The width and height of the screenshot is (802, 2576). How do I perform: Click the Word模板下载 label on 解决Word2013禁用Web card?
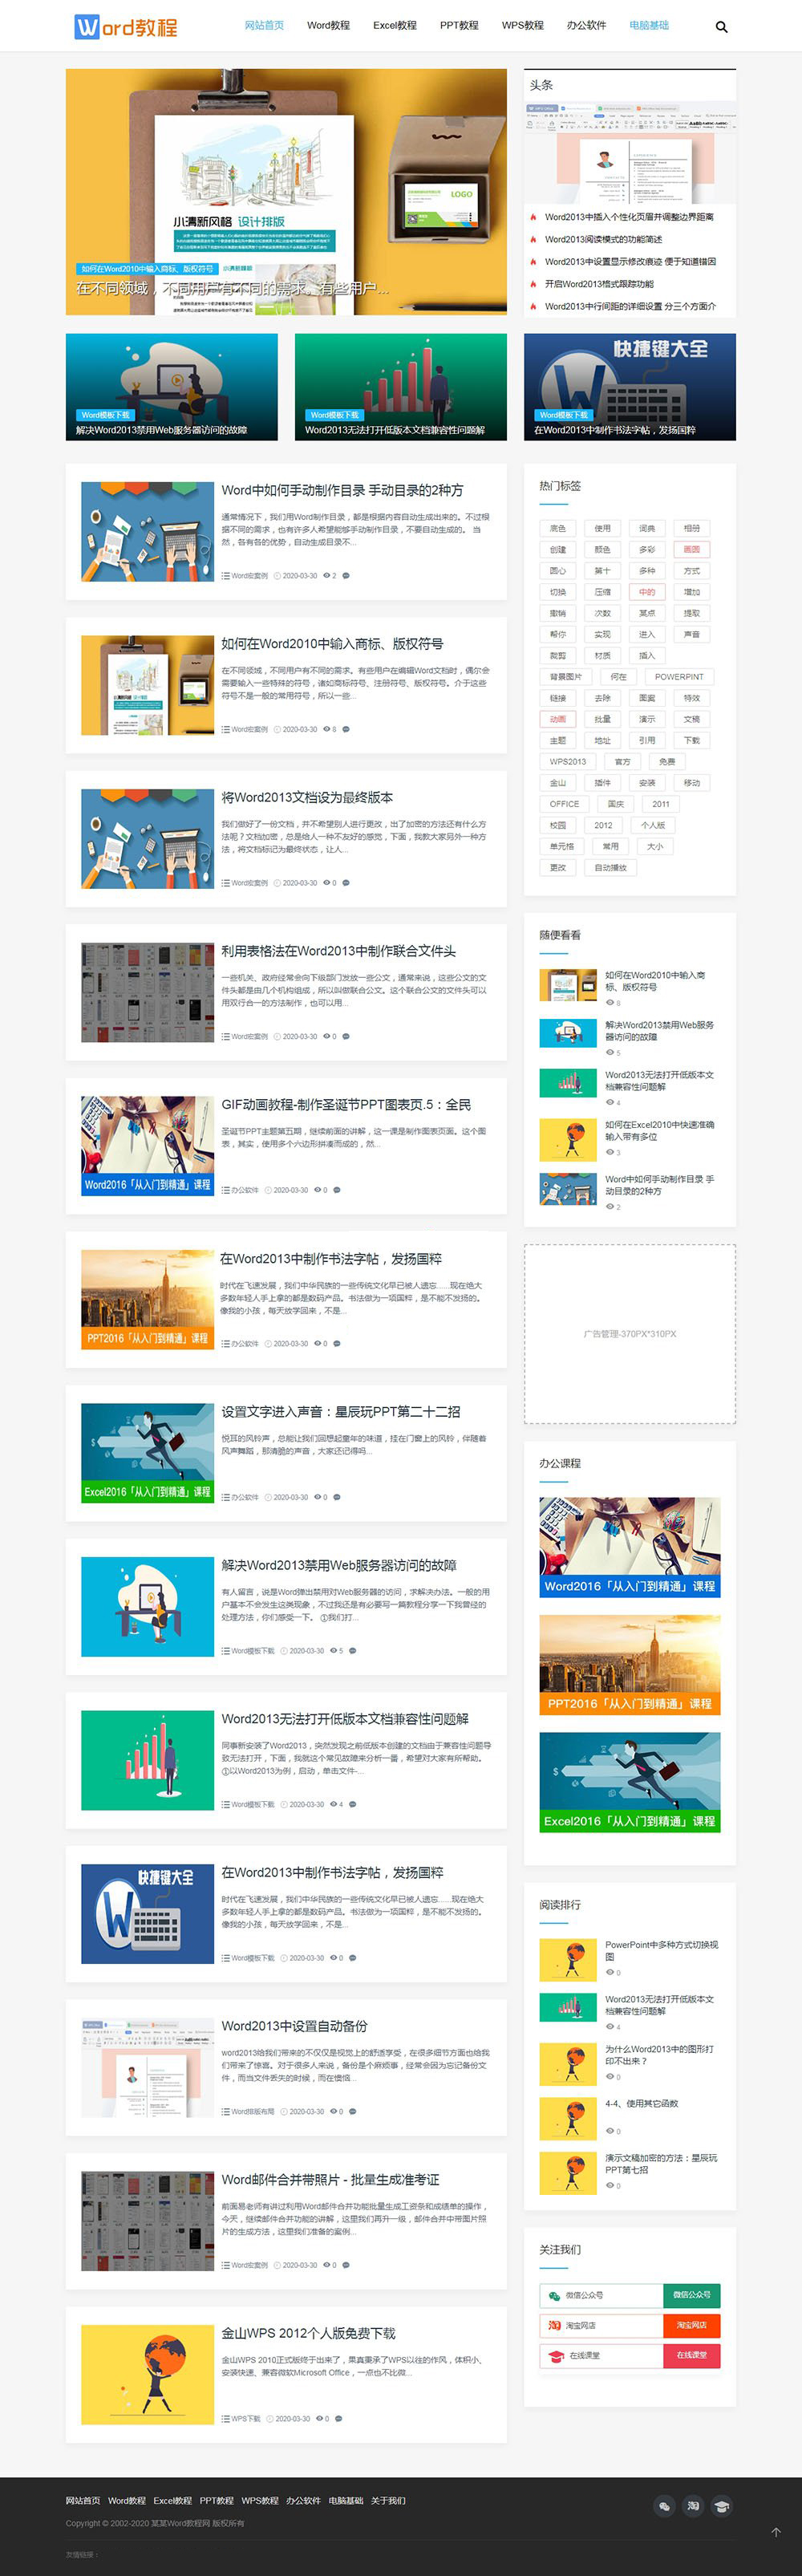105,415
